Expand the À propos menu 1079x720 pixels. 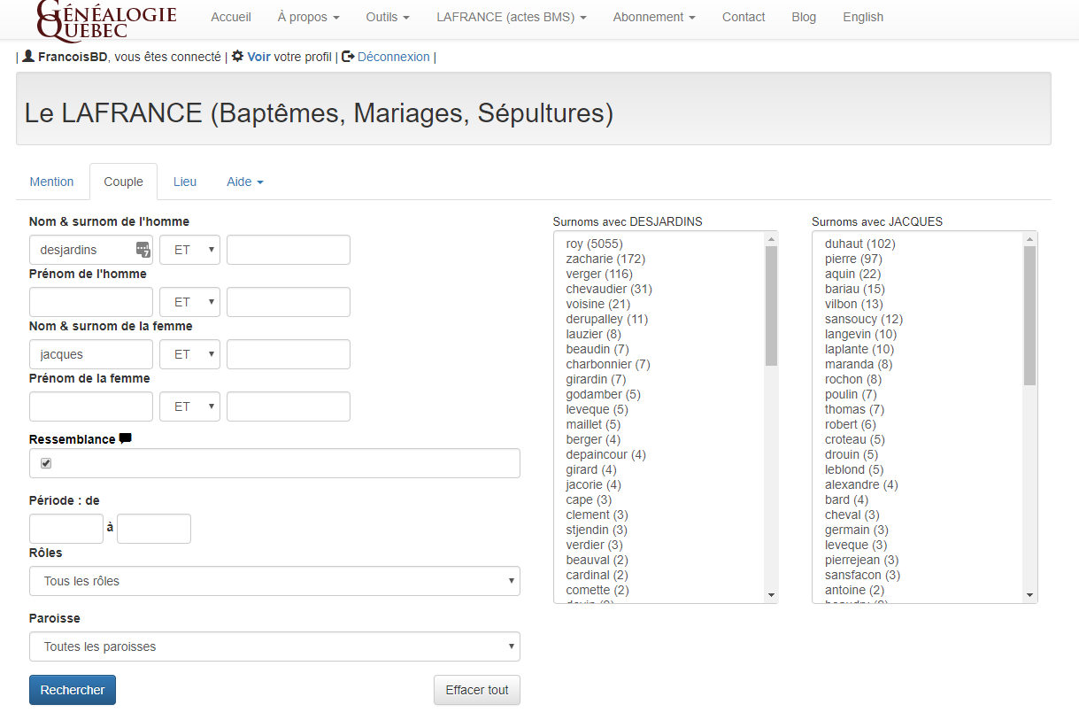pyautogui.click(x=308, y=17)
